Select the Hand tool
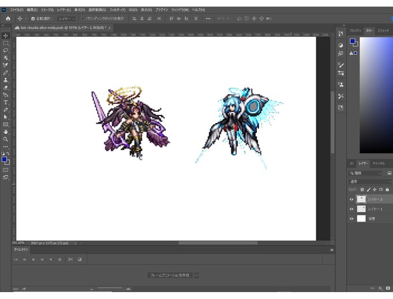Screen dimensions: 393x299 click(x=6, y=132)
